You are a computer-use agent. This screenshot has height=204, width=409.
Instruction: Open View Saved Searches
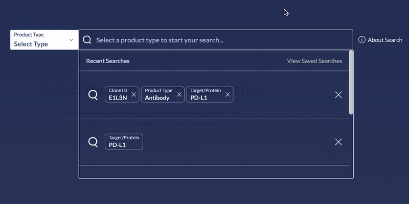314,61
